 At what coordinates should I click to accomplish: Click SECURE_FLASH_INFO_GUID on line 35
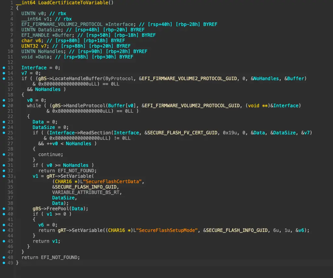(86, 187)
